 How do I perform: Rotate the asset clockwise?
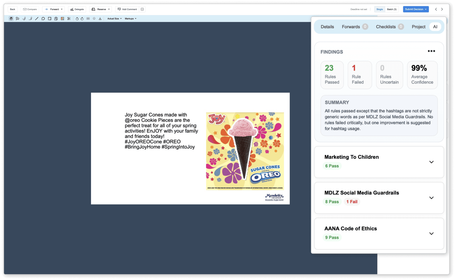click(82, 18)
